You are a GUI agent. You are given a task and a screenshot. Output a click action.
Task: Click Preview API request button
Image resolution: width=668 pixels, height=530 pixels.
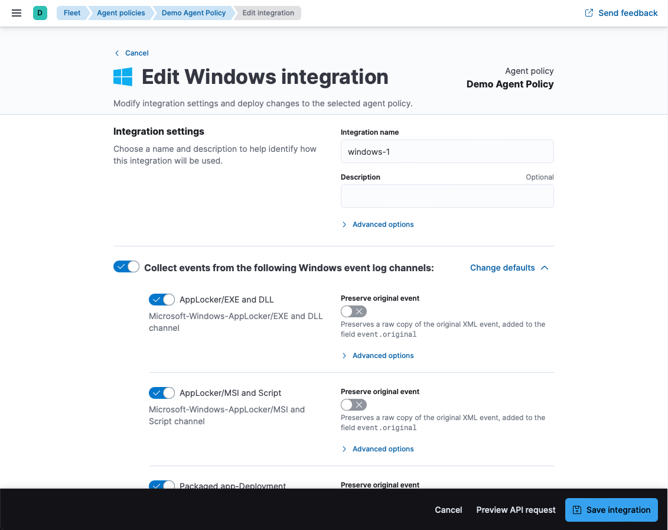click(516, 510)
